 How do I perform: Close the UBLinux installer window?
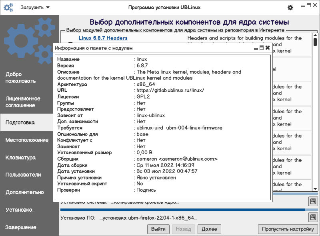click(315, 5)
